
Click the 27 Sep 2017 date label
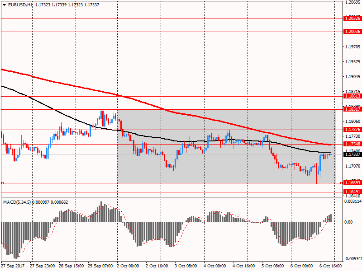coord(13,266)
